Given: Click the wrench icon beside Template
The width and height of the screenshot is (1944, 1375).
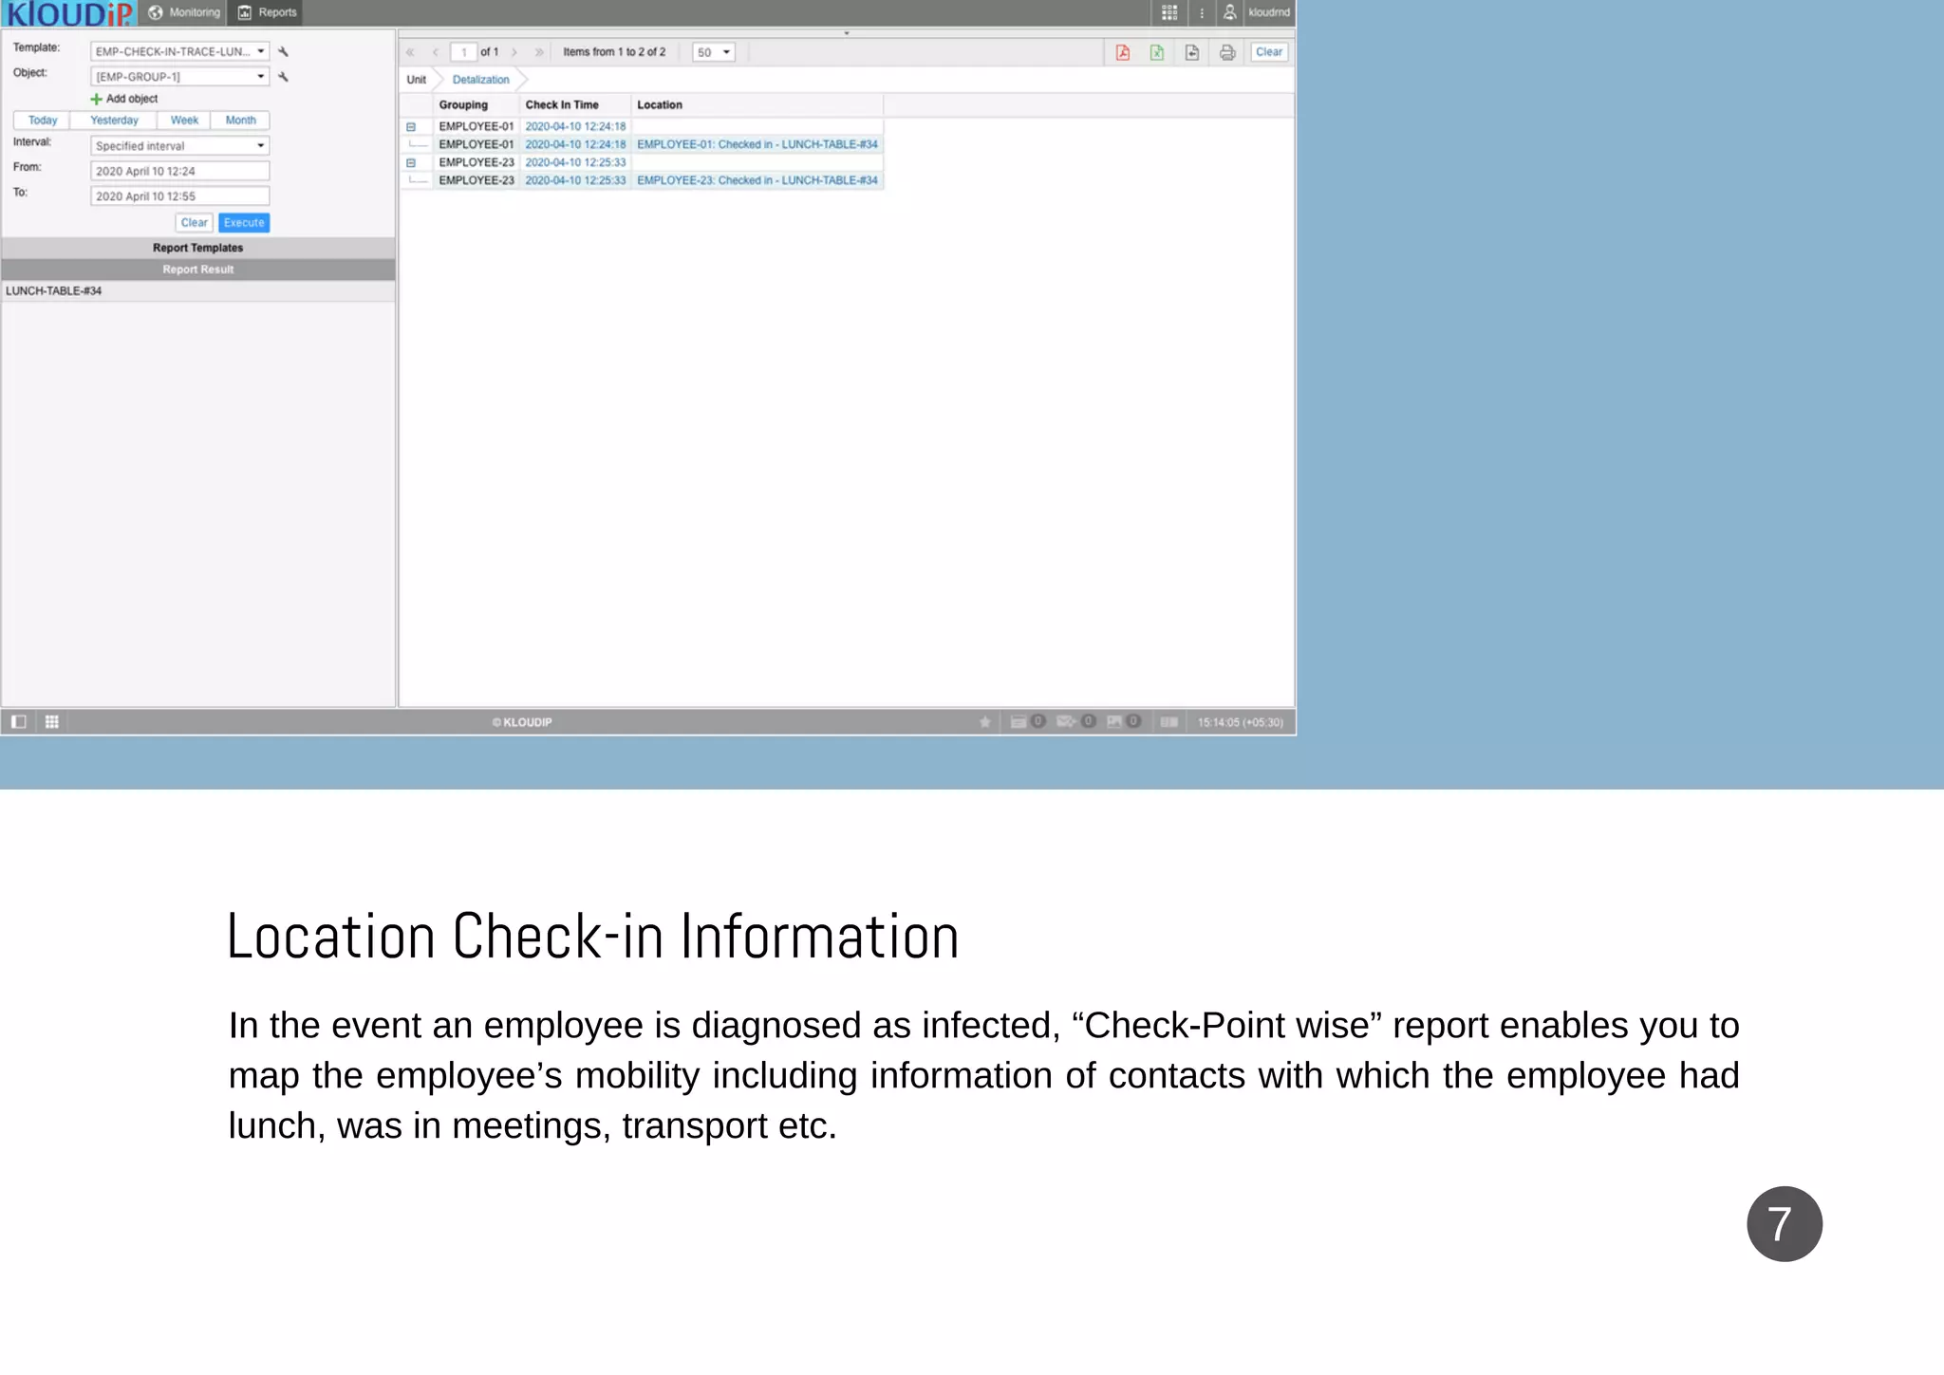Looking at the screenshot, I should pos(283,51).
